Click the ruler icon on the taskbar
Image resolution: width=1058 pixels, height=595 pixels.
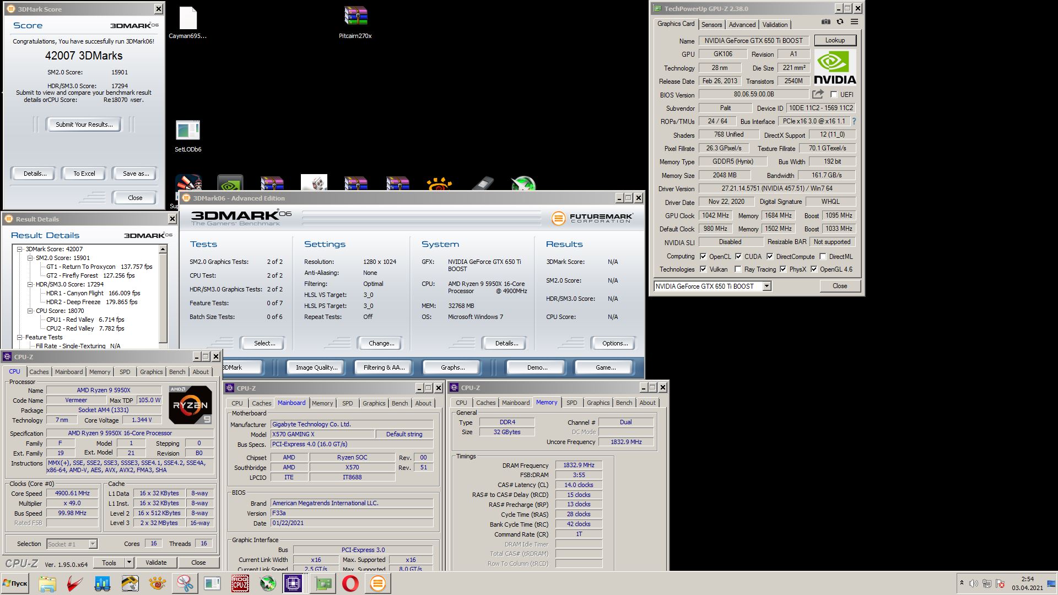(x=130, y=583)
